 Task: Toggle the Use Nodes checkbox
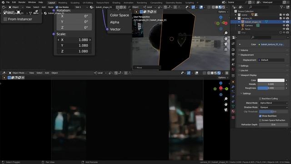pos(57,7)
